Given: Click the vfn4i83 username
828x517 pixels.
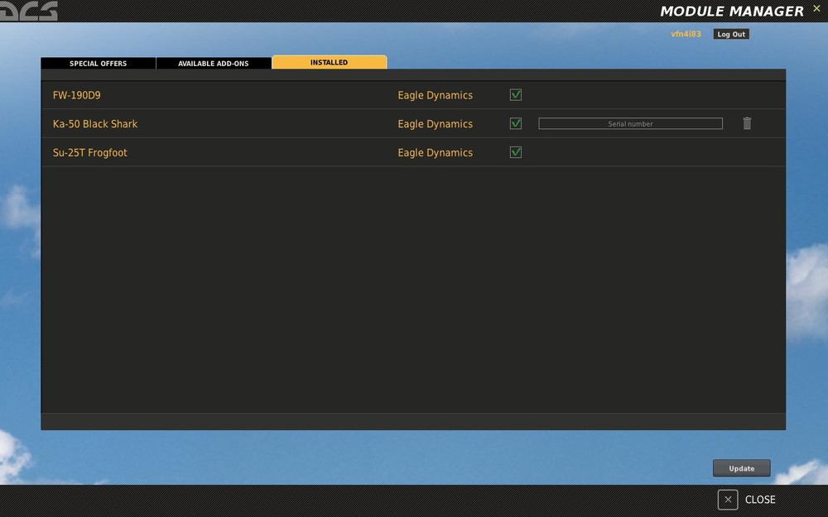Looking at the screenshot, I should (x=686, y=34).
